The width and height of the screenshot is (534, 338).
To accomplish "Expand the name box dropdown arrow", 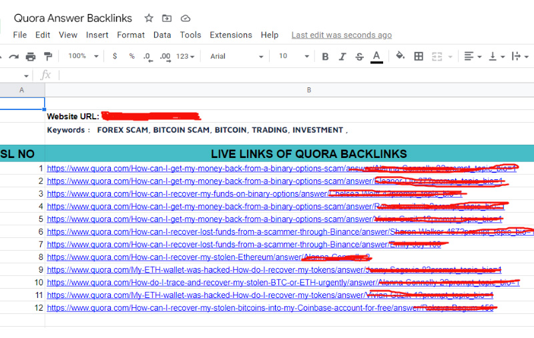I will tap(26, 76).
